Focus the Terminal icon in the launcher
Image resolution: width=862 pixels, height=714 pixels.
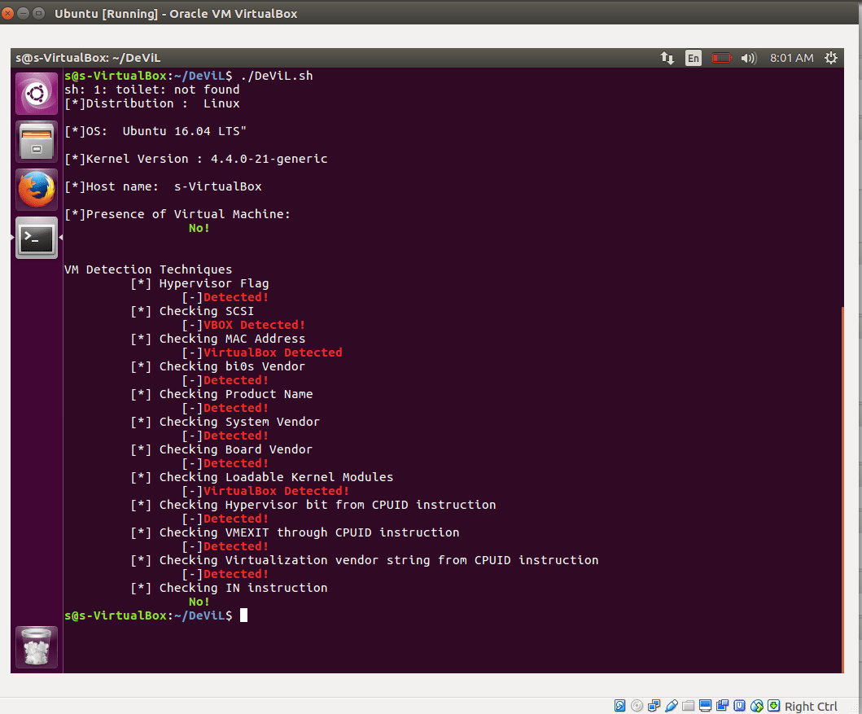pos(37,238)
